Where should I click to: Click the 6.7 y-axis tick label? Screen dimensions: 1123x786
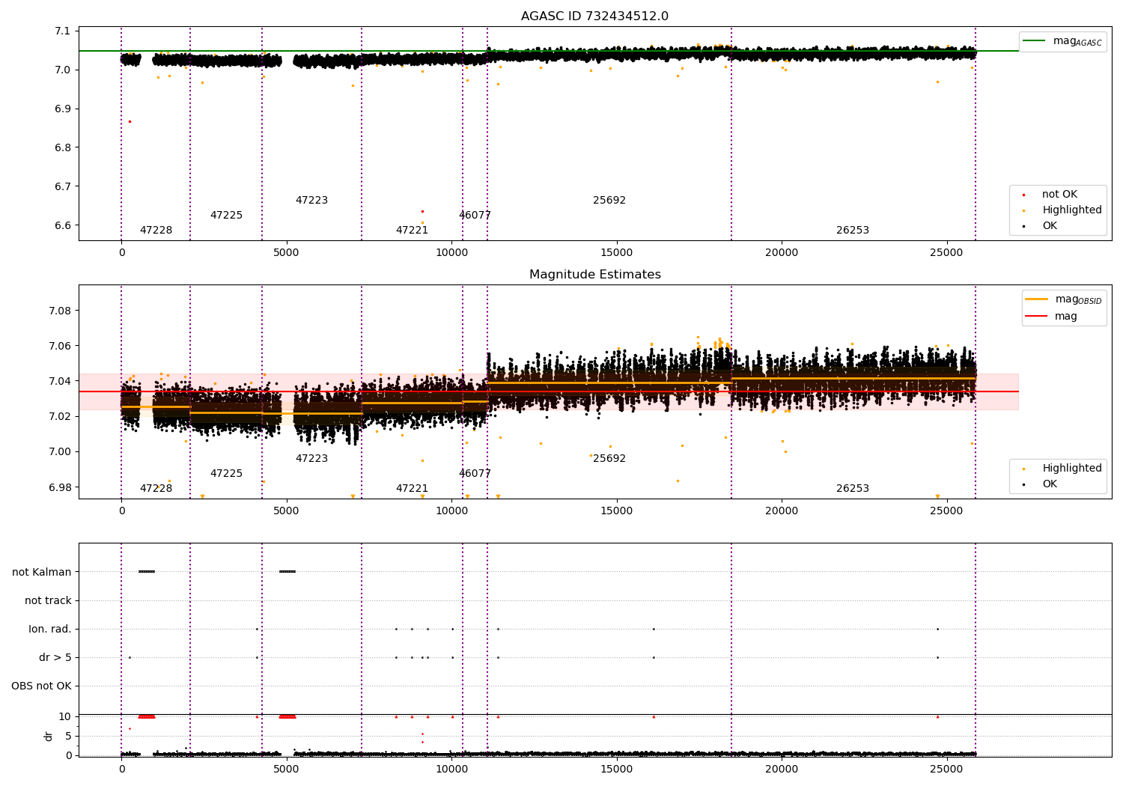coord(63,186)
